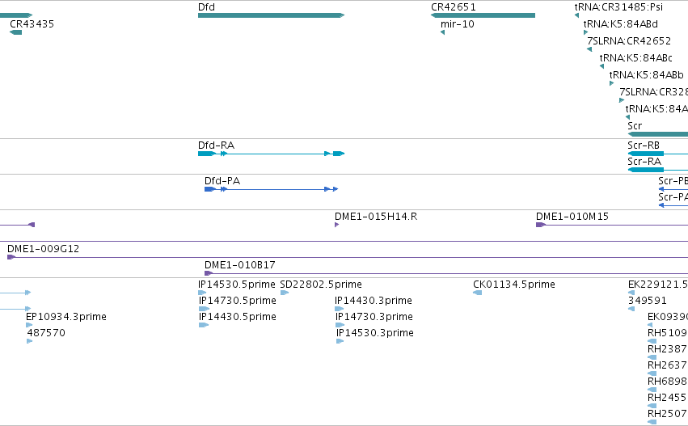Select the SD22802.5prime EST label
Image resolution: width=688 pixels, height=426 pixels.
321,285
